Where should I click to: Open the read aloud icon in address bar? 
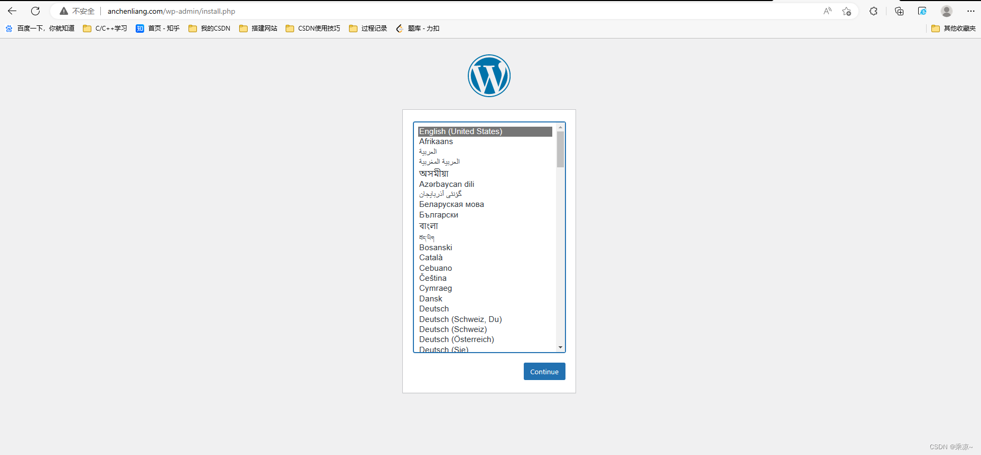point(827,11)
